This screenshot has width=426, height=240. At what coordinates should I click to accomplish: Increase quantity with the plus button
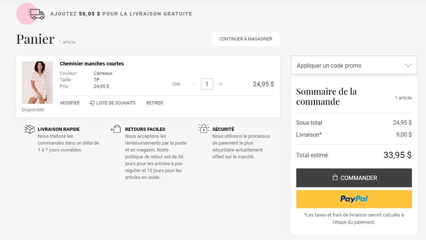[x=221, y=84]
